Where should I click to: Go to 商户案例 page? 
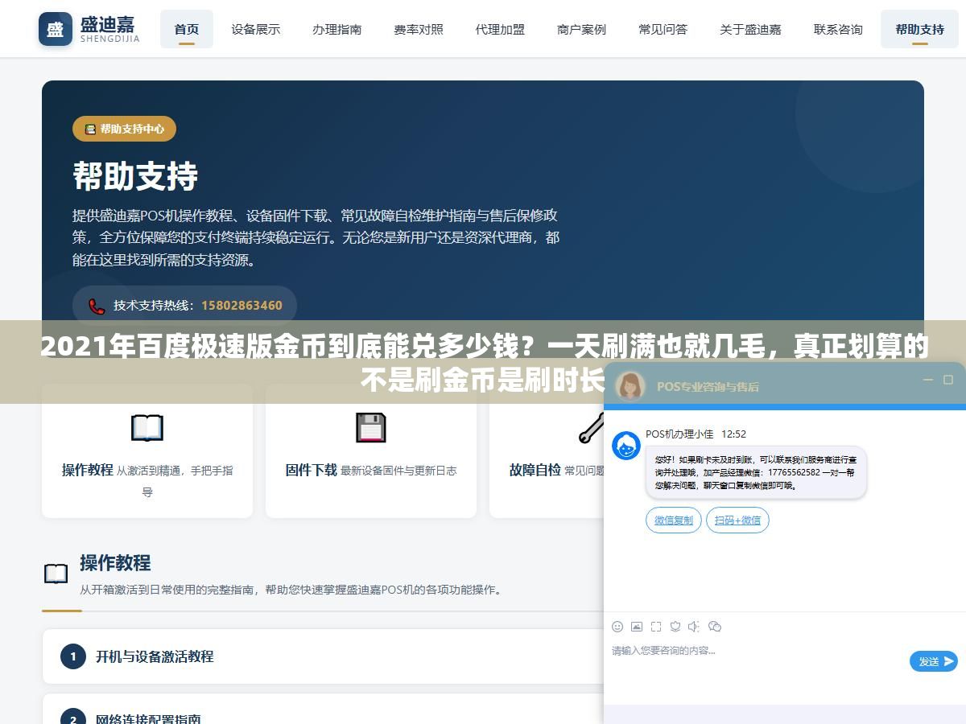[581, 29]
